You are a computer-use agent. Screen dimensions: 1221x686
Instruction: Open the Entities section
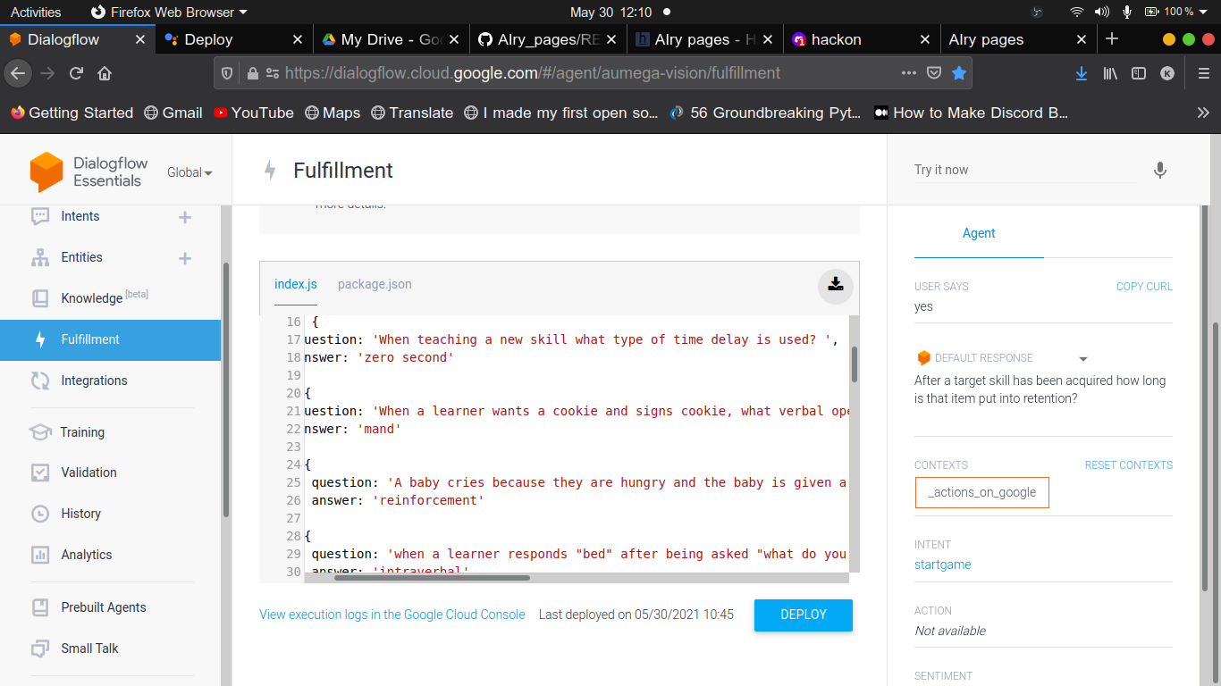click(x=80, y=258)
